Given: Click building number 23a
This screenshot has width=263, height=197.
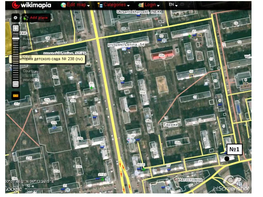Looking at the screenshot, I should [x=79, y=166].
